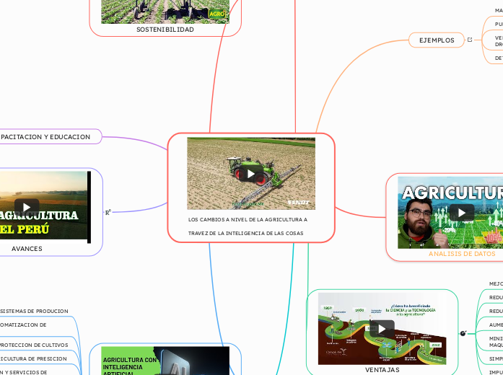Select the AUME subtopic under VENTAJAS
This screenshot has height=375, width=503.
click(496, 325)
